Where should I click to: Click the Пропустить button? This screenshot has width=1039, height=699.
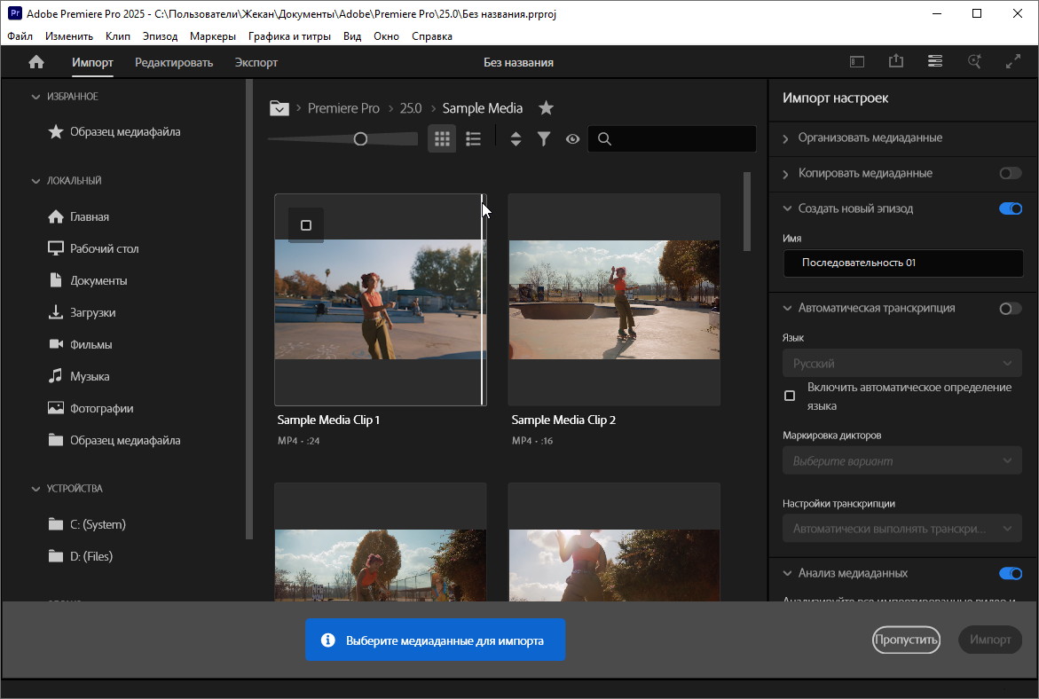(906, 640)
